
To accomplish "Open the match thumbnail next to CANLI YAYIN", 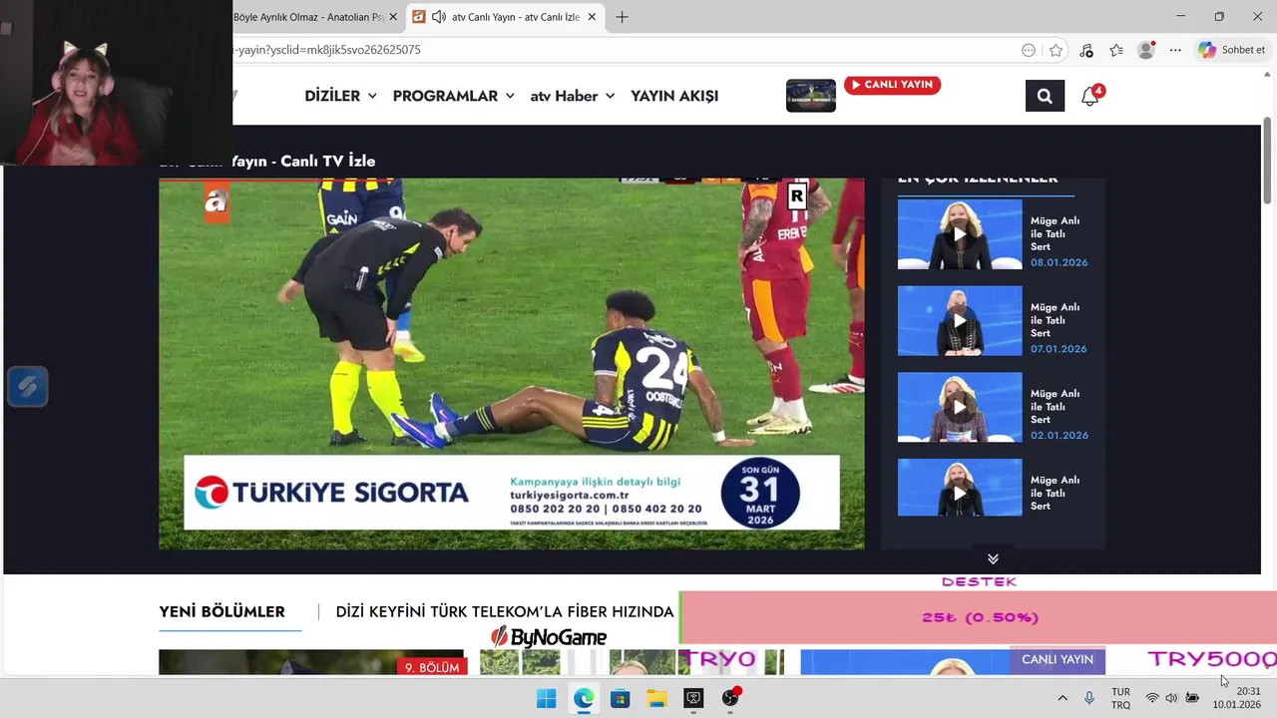I will (811, 96).
